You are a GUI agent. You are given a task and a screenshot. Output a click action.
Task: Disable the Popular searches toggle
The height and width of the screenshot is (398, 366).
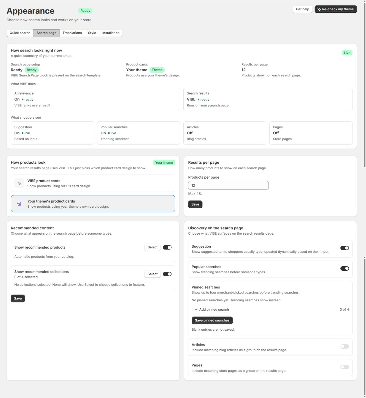tap(345, 269)
